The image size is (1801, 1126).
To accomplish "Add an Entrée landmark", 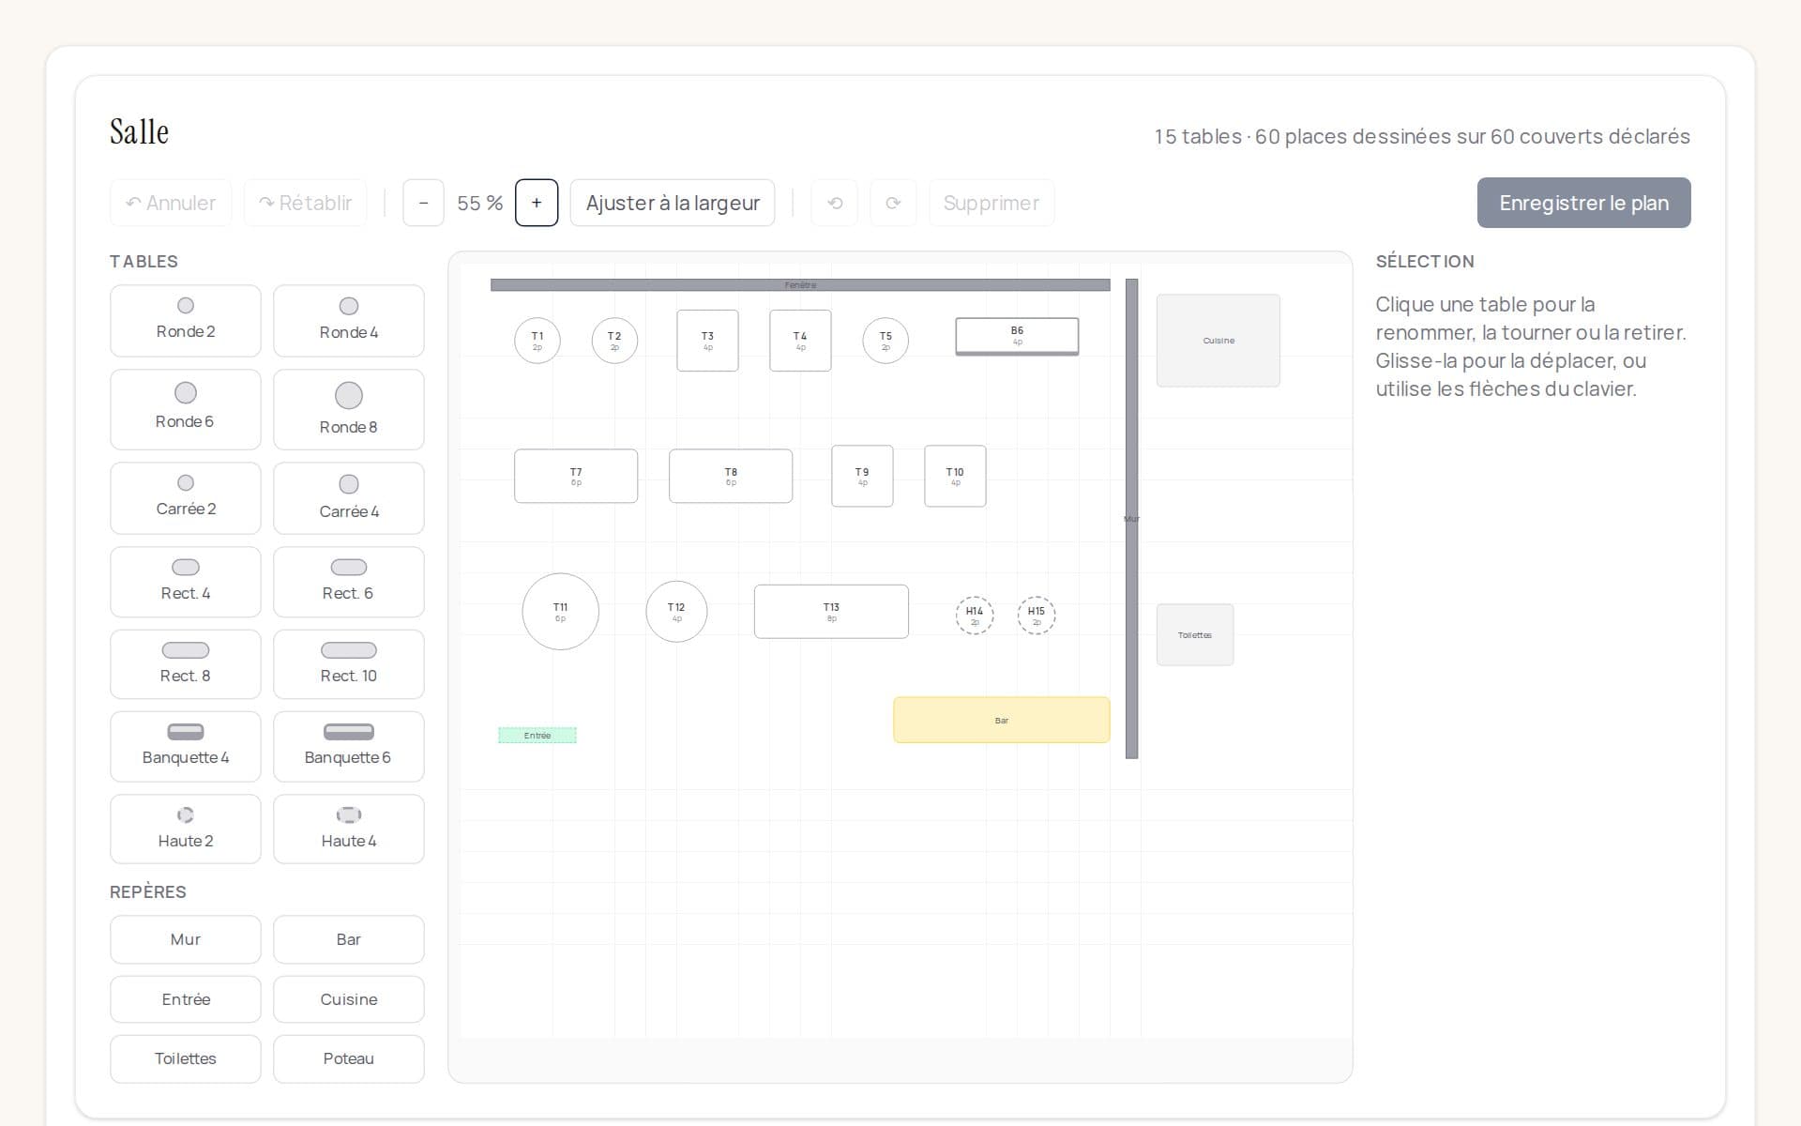I will click(x=186, y=999).
